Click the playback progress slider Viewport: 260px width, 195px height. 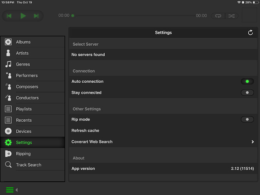[x=134, y=16]
